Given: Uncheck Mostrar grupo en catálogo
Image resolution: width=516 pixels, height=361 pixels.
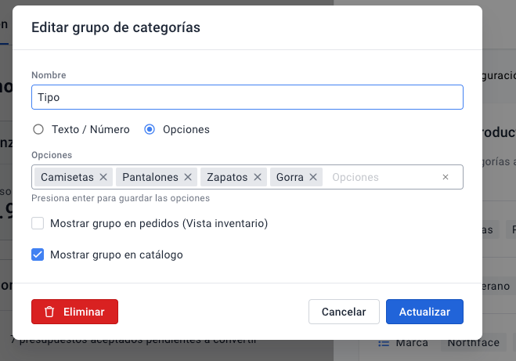Looking at the screenshot, I should 38,255.
